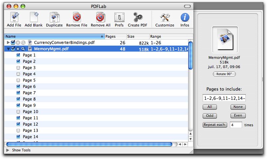This screenshot has height=159, width=267.
Task: Sort by the Pages column header
Action: [114, 36]
